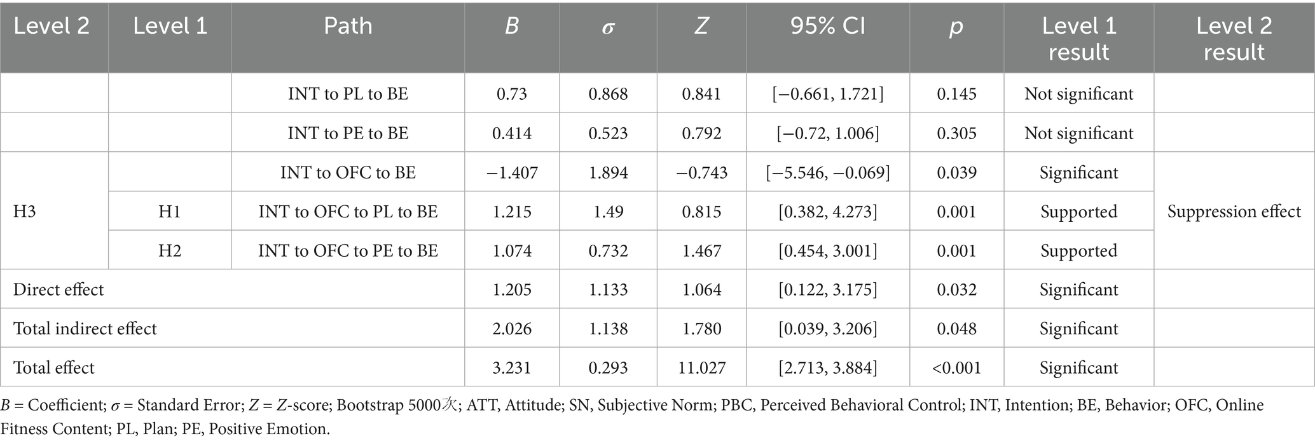Click the H2 hypothesis cell
1315x443 pixels.
170,251
